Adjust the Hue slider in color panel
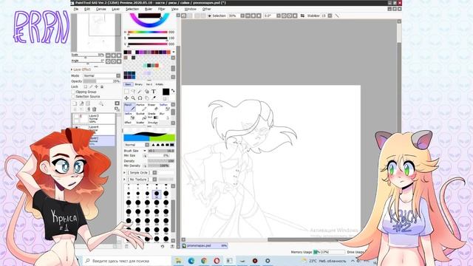 tap(148, 32)
